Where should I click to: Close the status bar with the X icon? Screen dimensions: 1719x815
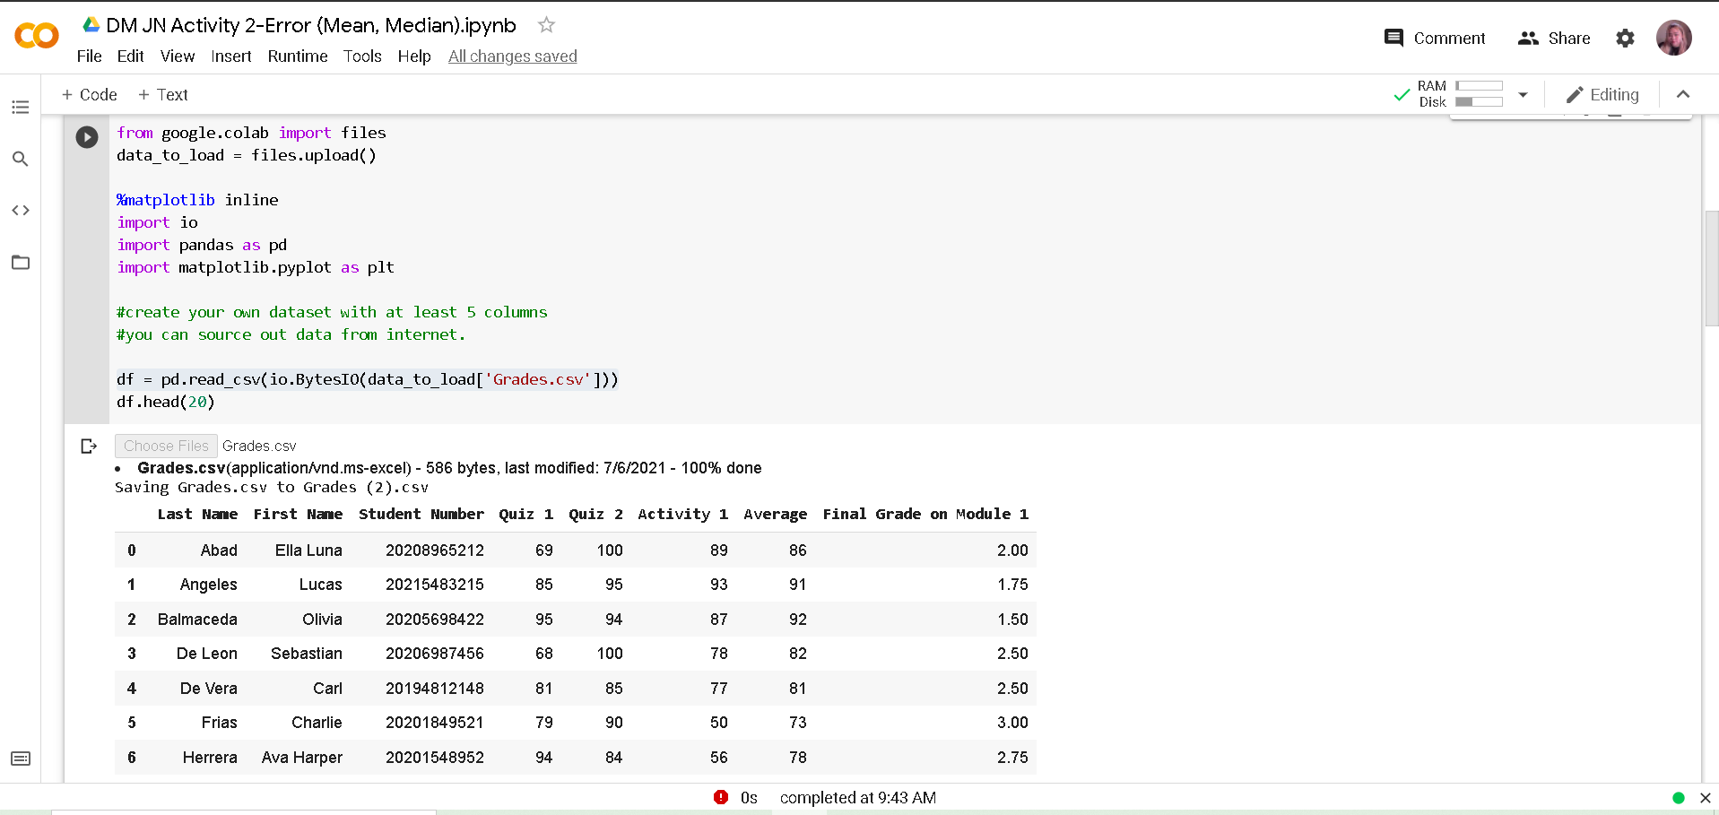[x=1706, y=797]
